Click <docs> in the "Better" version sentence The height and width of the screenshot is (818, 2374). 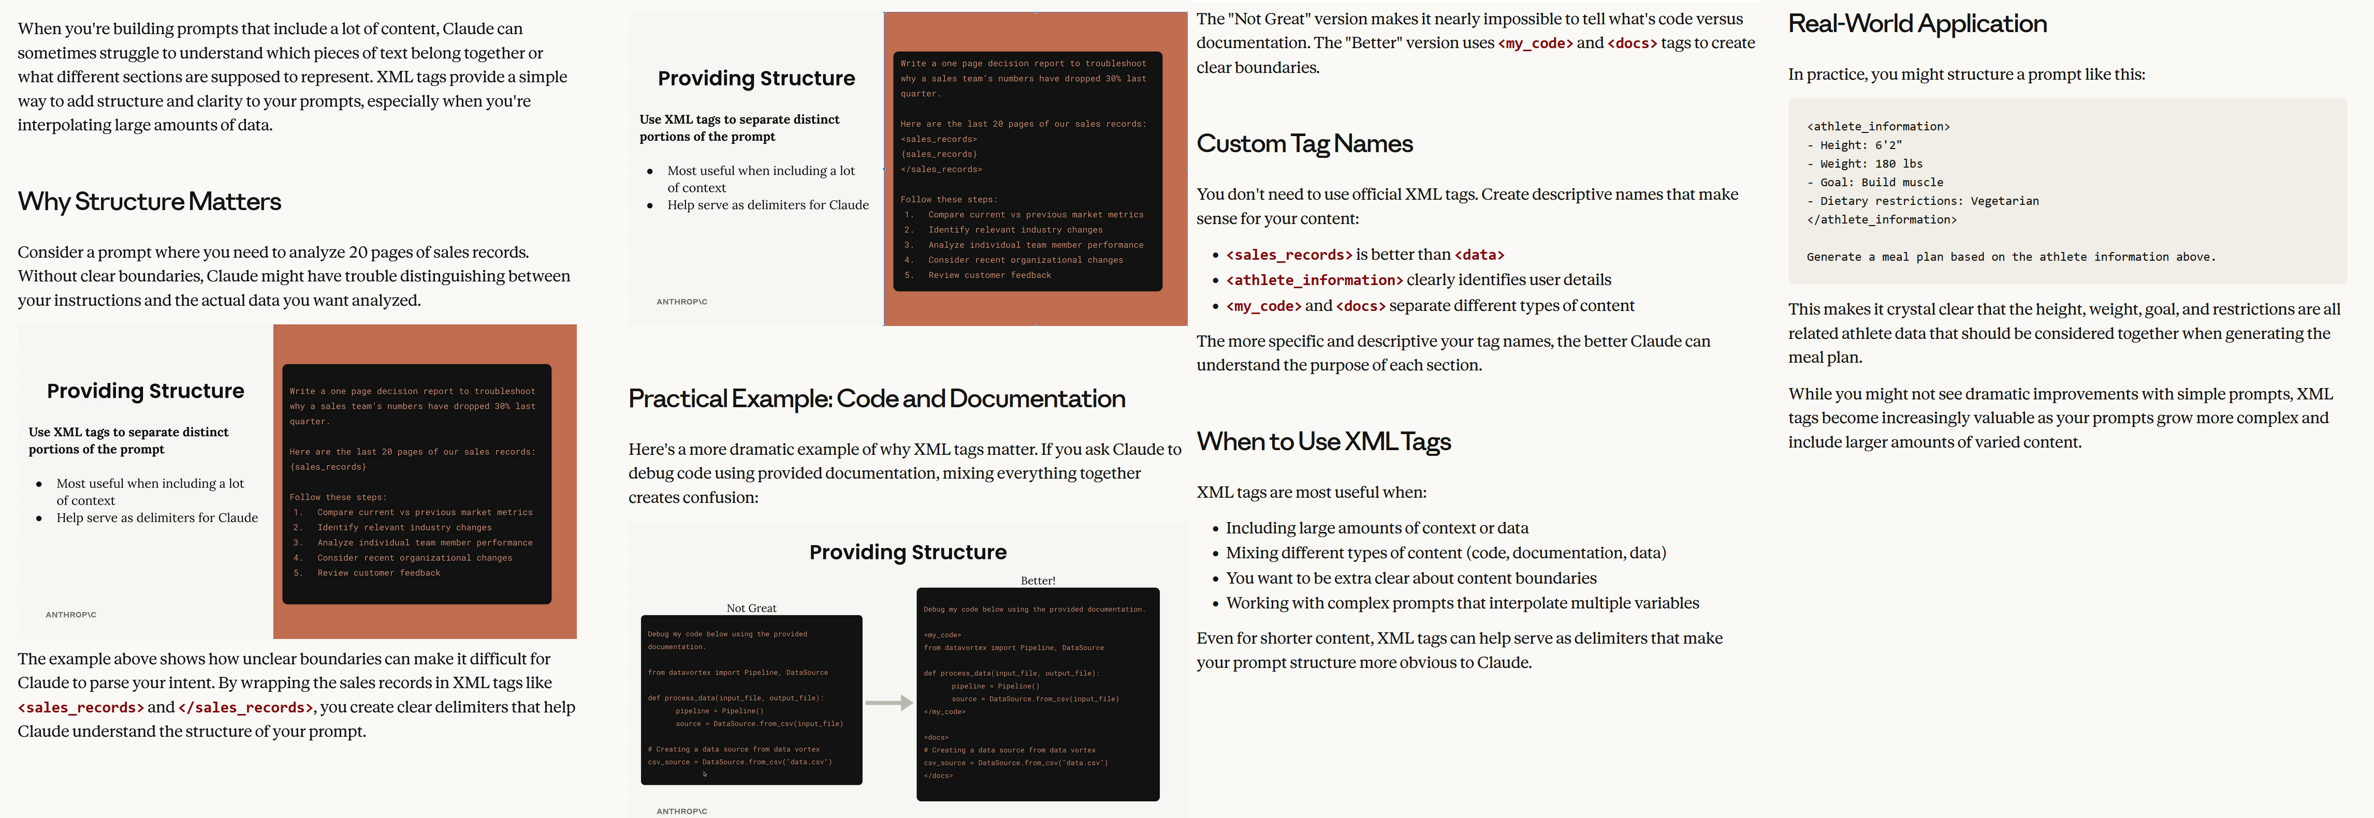[1632, 43]
